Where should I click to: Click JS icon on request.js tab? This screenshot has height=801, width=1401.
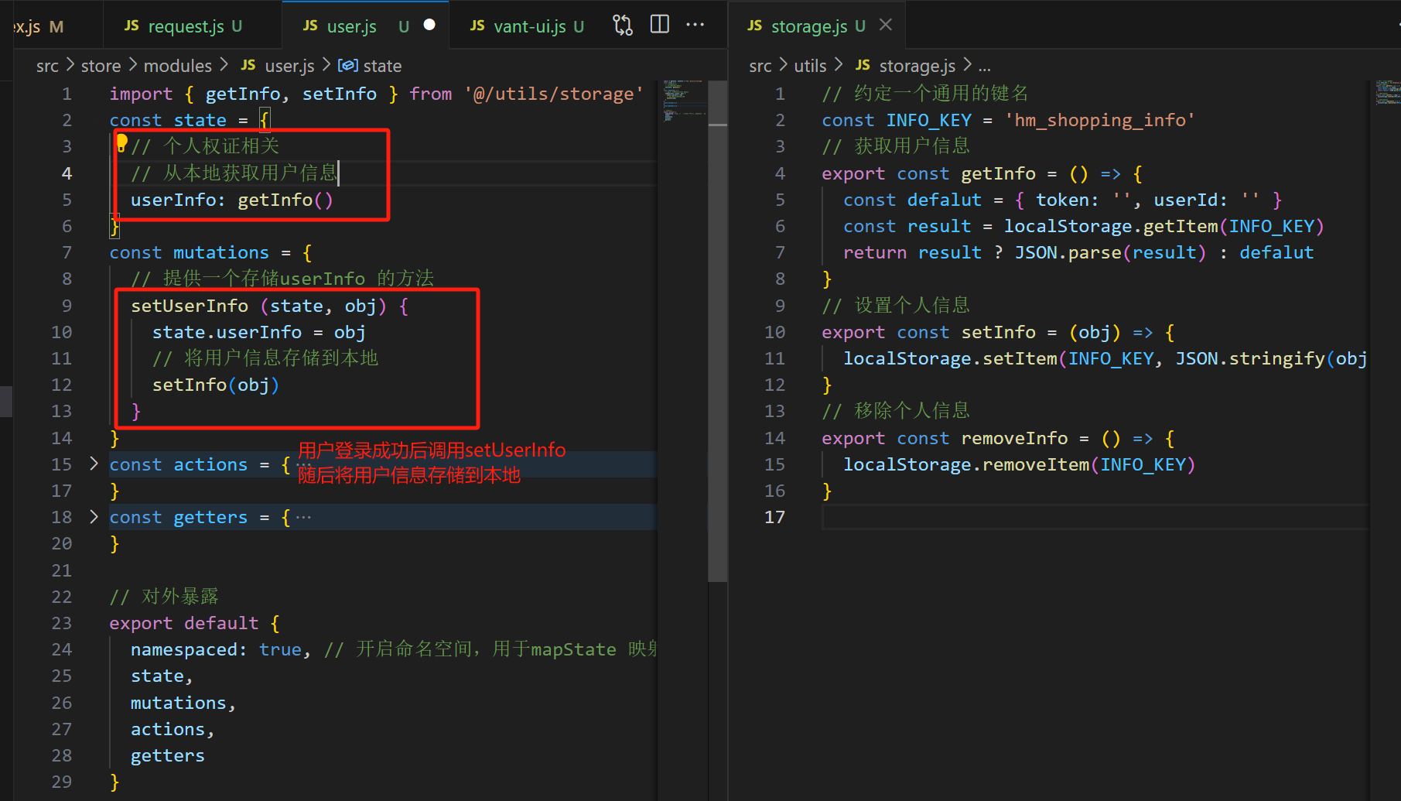[x=132, y=26]
